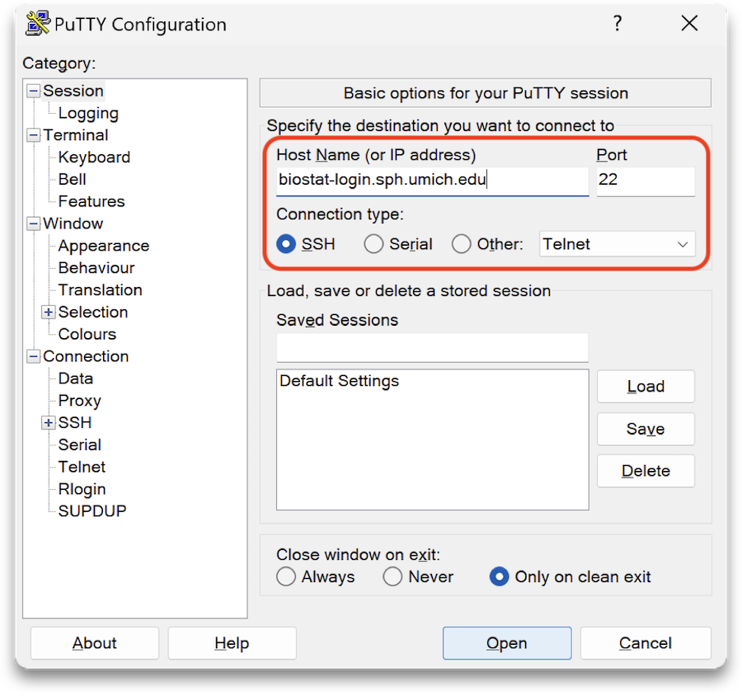Set close window on exit to Always
The width and height of the screenshot is (742, 696).
(x=286, y=577)
